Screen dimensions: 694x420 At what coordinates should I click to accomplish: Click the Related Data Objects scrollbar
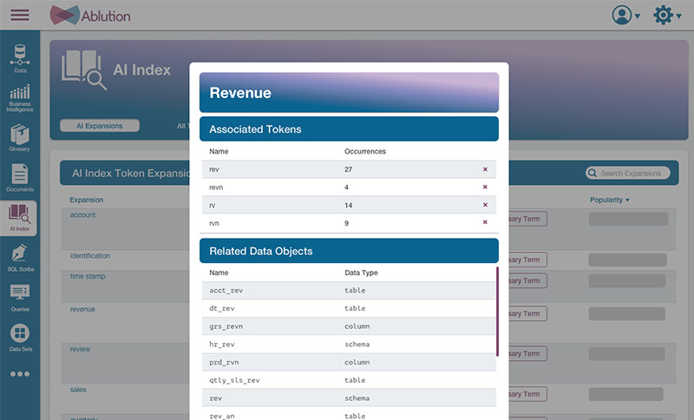pyautogui.click(x=497, y=312)
